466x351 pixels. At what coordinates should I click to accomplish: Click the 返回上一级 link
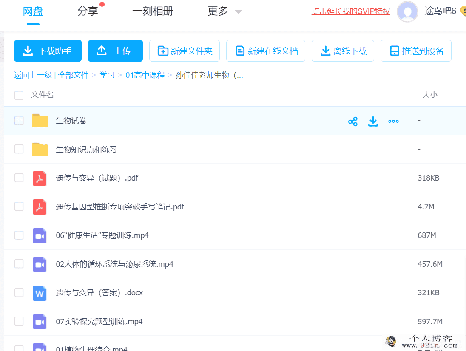point(33,75)
